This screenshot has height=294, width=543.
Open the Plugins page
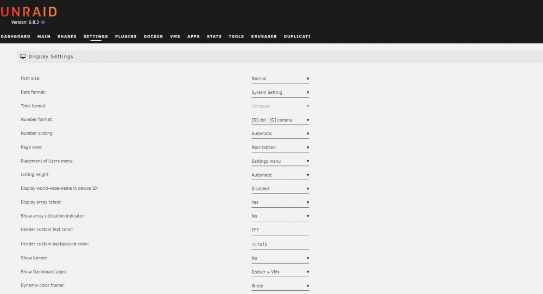(x=126, y=36)
